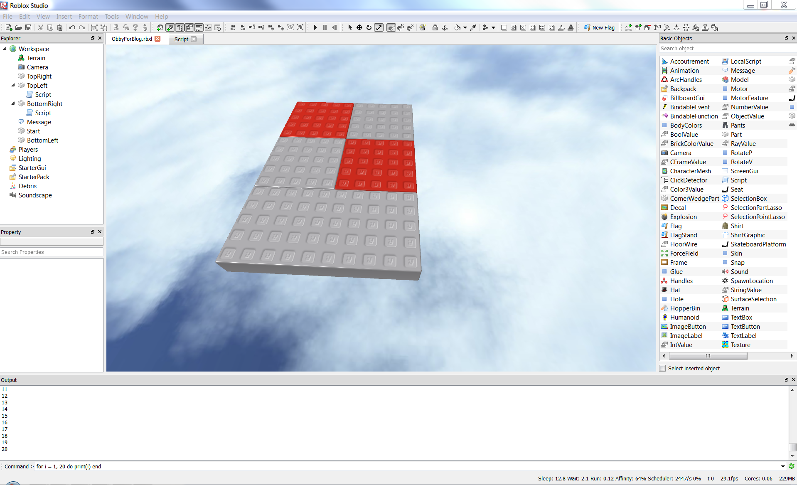Viewport: 797px width, 485px height.
Task: Open the command bar history dropdown
Action: tap(783, 466)
